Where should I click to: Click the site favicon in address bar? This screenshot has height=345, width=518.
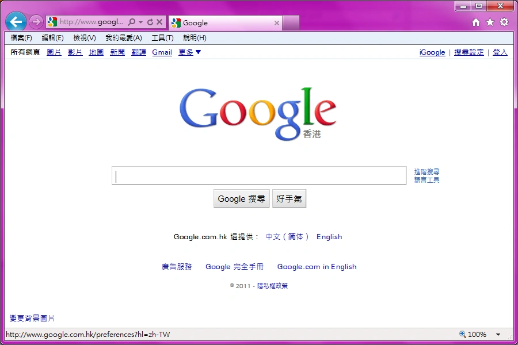coord(52,22)
